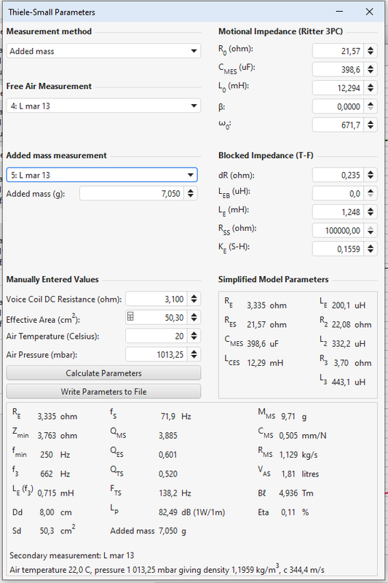388x583 pixels.
Task: Adjust Voice Coil DC Resistance stepper
Action: click(x=194, y=299)
